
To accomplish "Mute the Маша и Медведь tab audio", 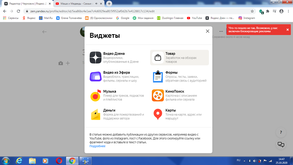I will coord(96,3).
